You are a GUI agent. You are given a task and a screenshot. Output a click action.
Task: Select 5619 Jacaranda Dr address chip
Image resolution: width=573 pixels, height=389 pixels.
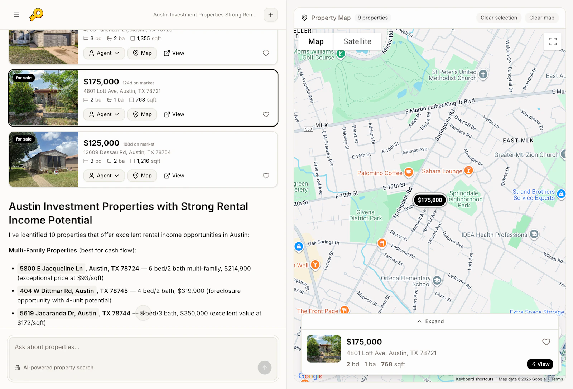tap(58, 313)
